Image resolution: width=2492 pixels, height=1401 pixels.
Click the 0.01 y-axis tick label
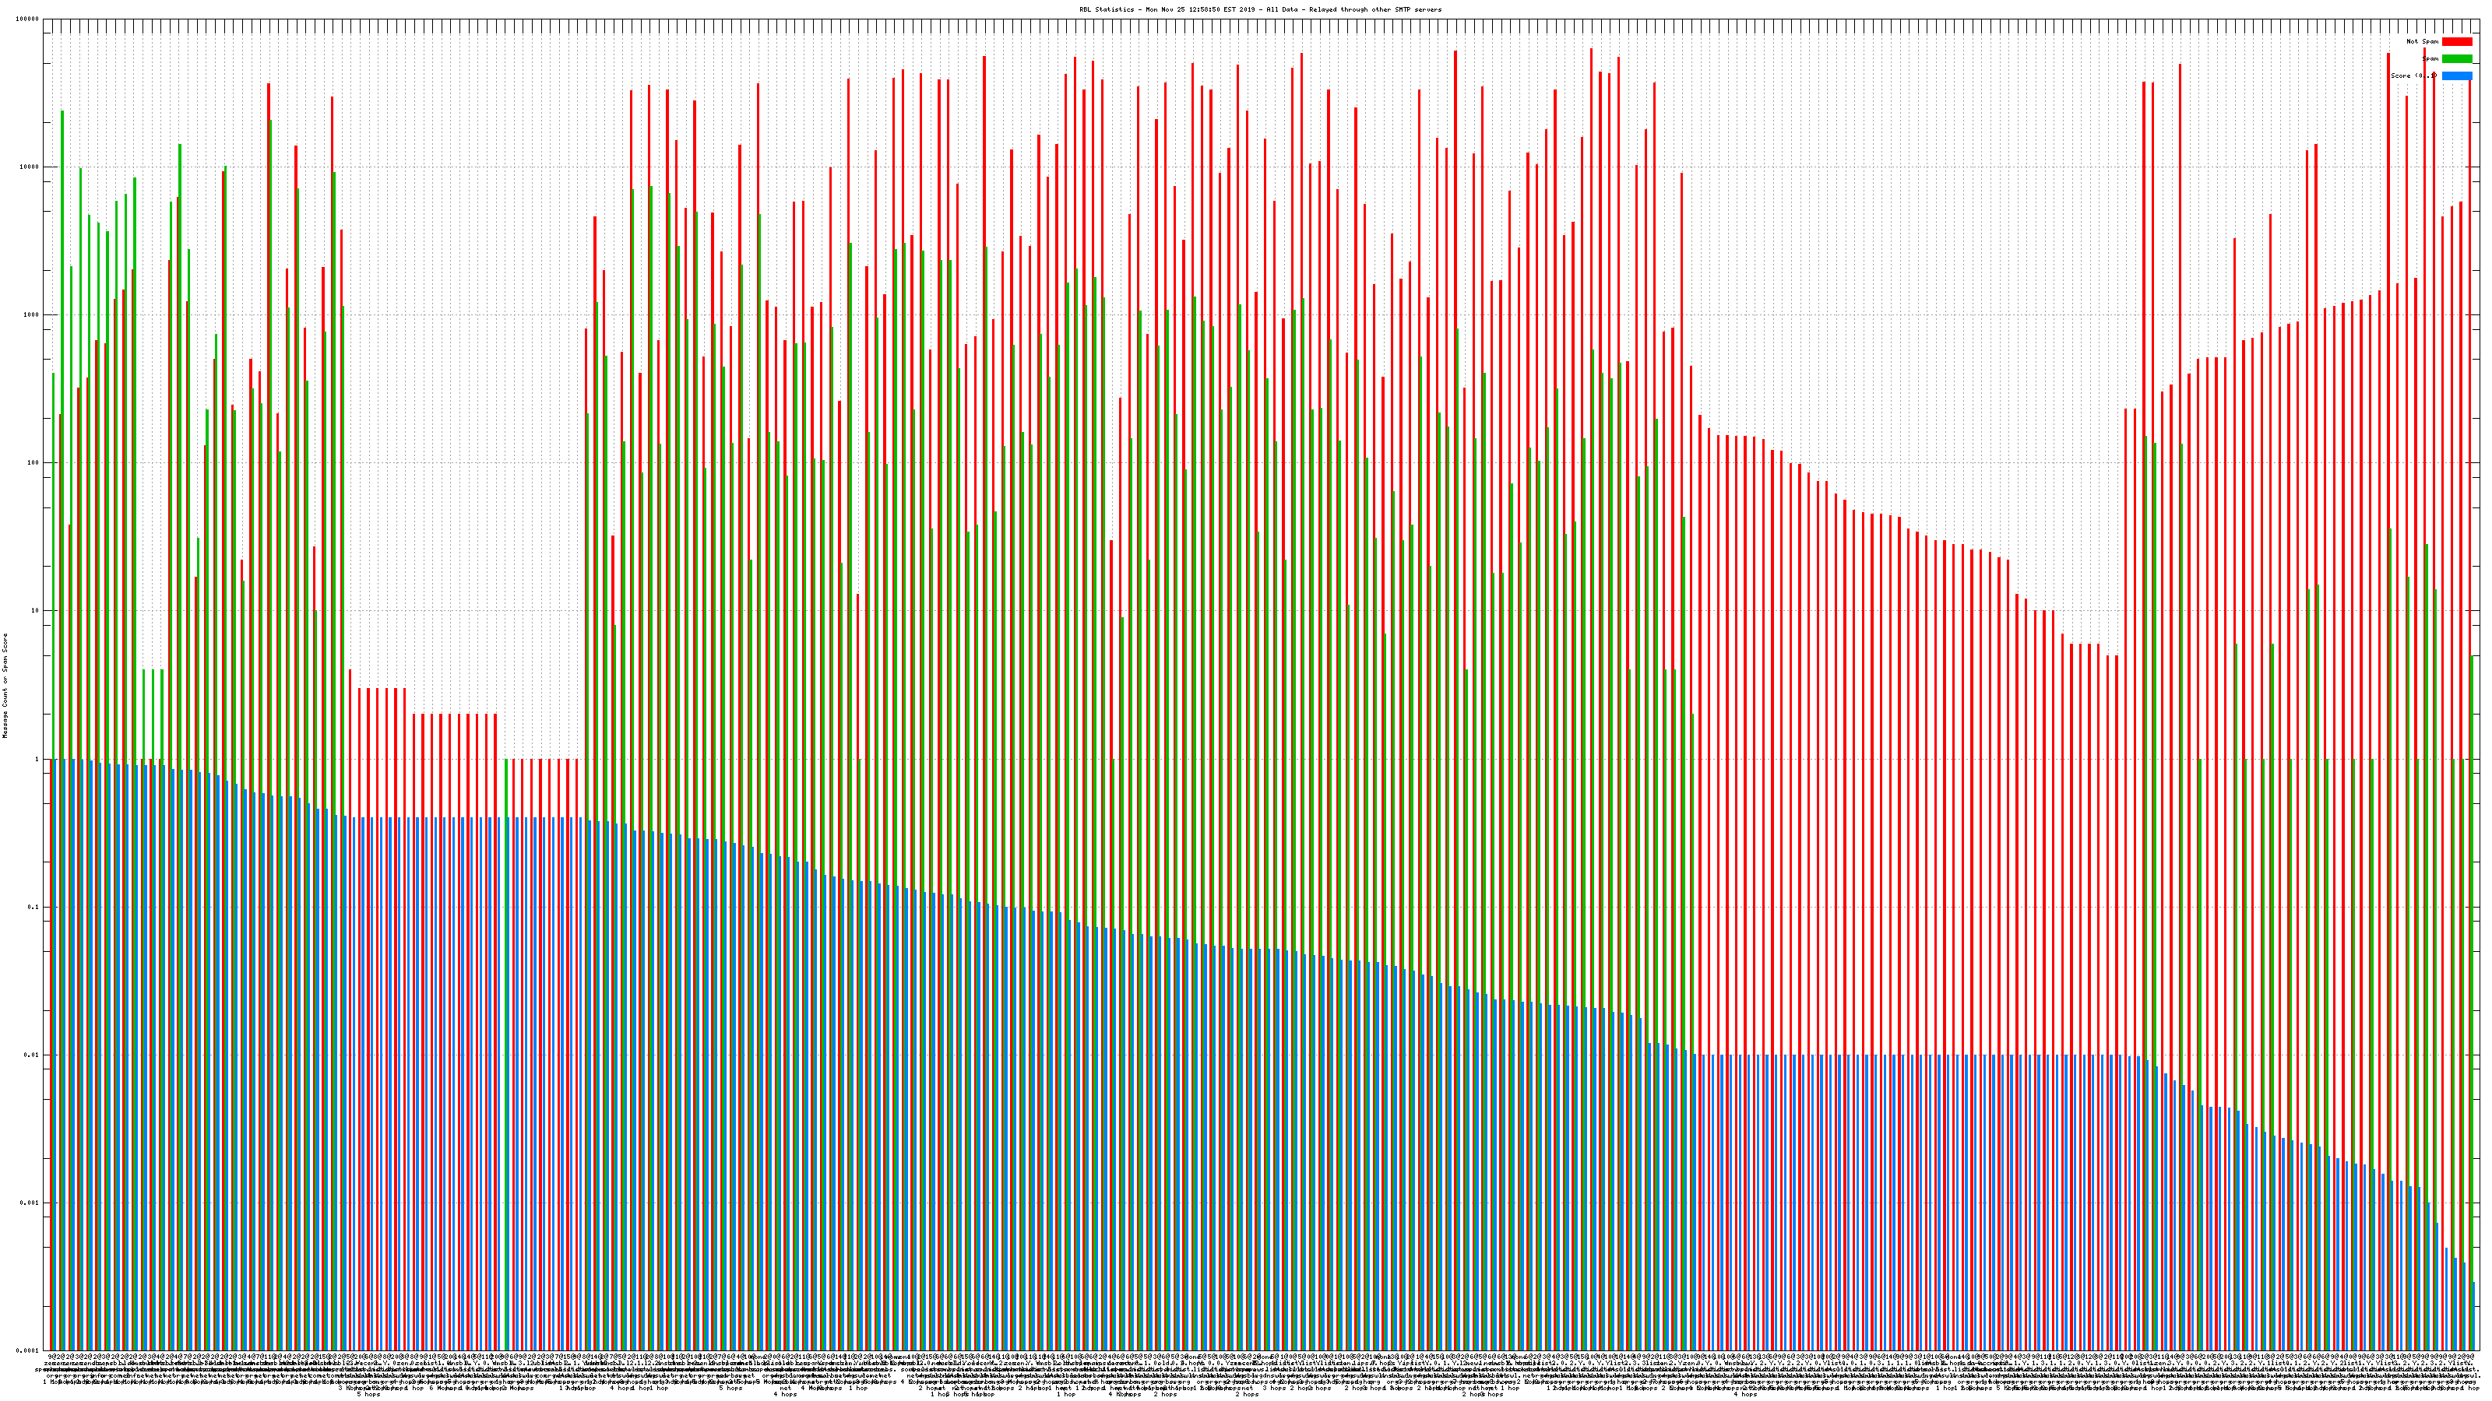coord(31,1055)
